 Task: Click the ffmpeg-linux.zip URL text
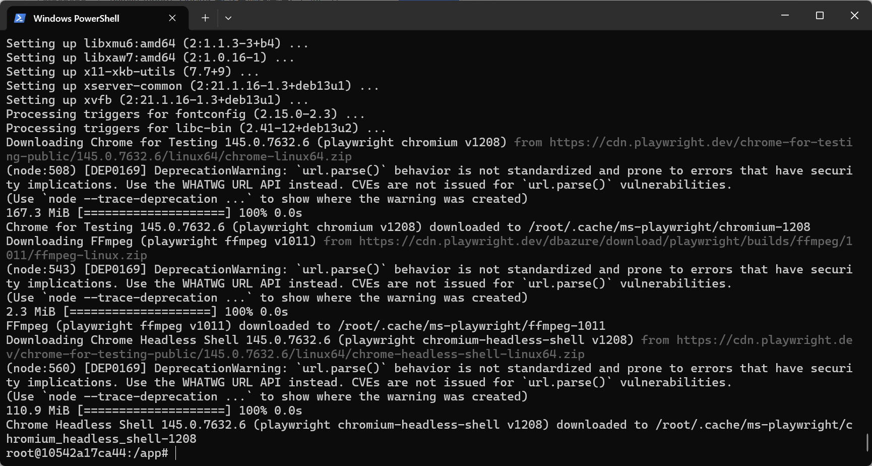[76, 255]
